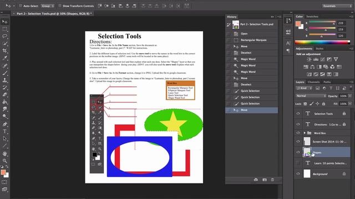Open the Essentials workspace dropdown

point(337,6)
